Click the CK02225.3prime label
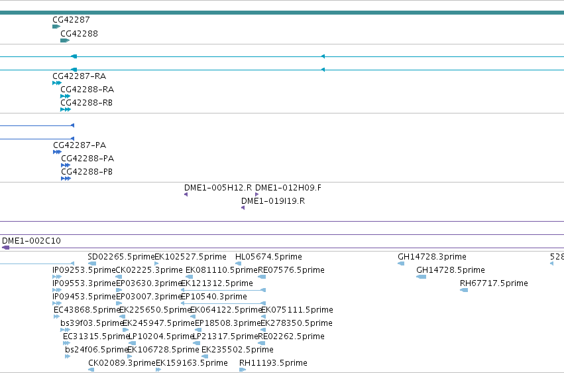This screenshot has height=373, width=564. 149,270
